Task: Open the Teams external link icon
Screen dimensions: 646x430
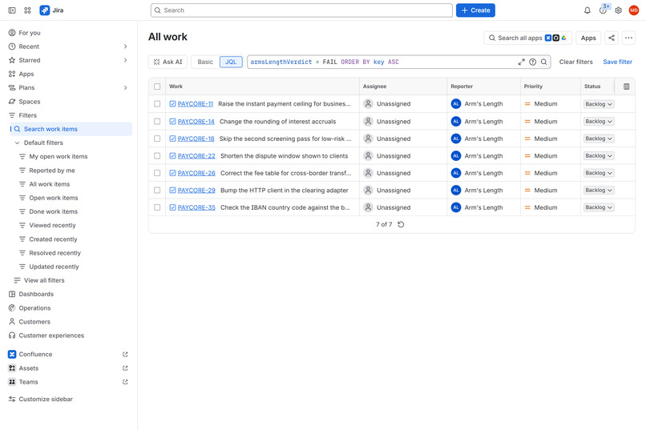Action: pos(125,382)
